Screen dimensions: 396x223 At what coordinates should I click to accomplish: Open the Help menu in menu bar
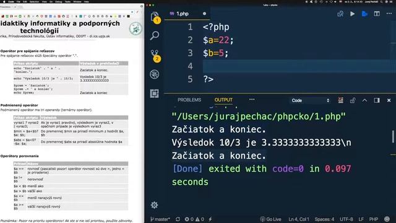(87, 1)
